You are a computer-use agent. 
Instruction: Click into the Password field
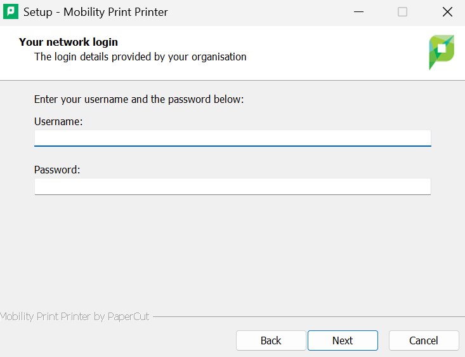click(x=232, y=186)
